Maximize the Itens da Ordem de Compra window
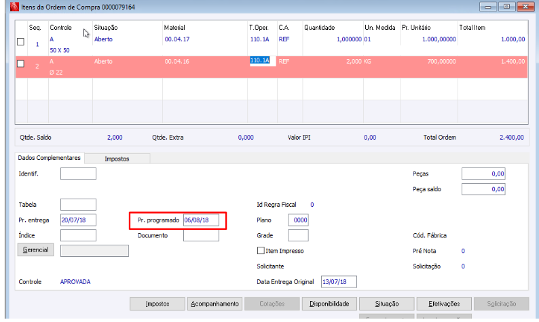539x322 pixels. [x=506, y=7]
